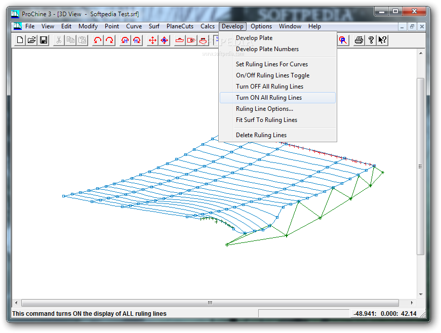Click the coordinates readout in status bar
Viewport: 441px width, 333px height.
385,314
